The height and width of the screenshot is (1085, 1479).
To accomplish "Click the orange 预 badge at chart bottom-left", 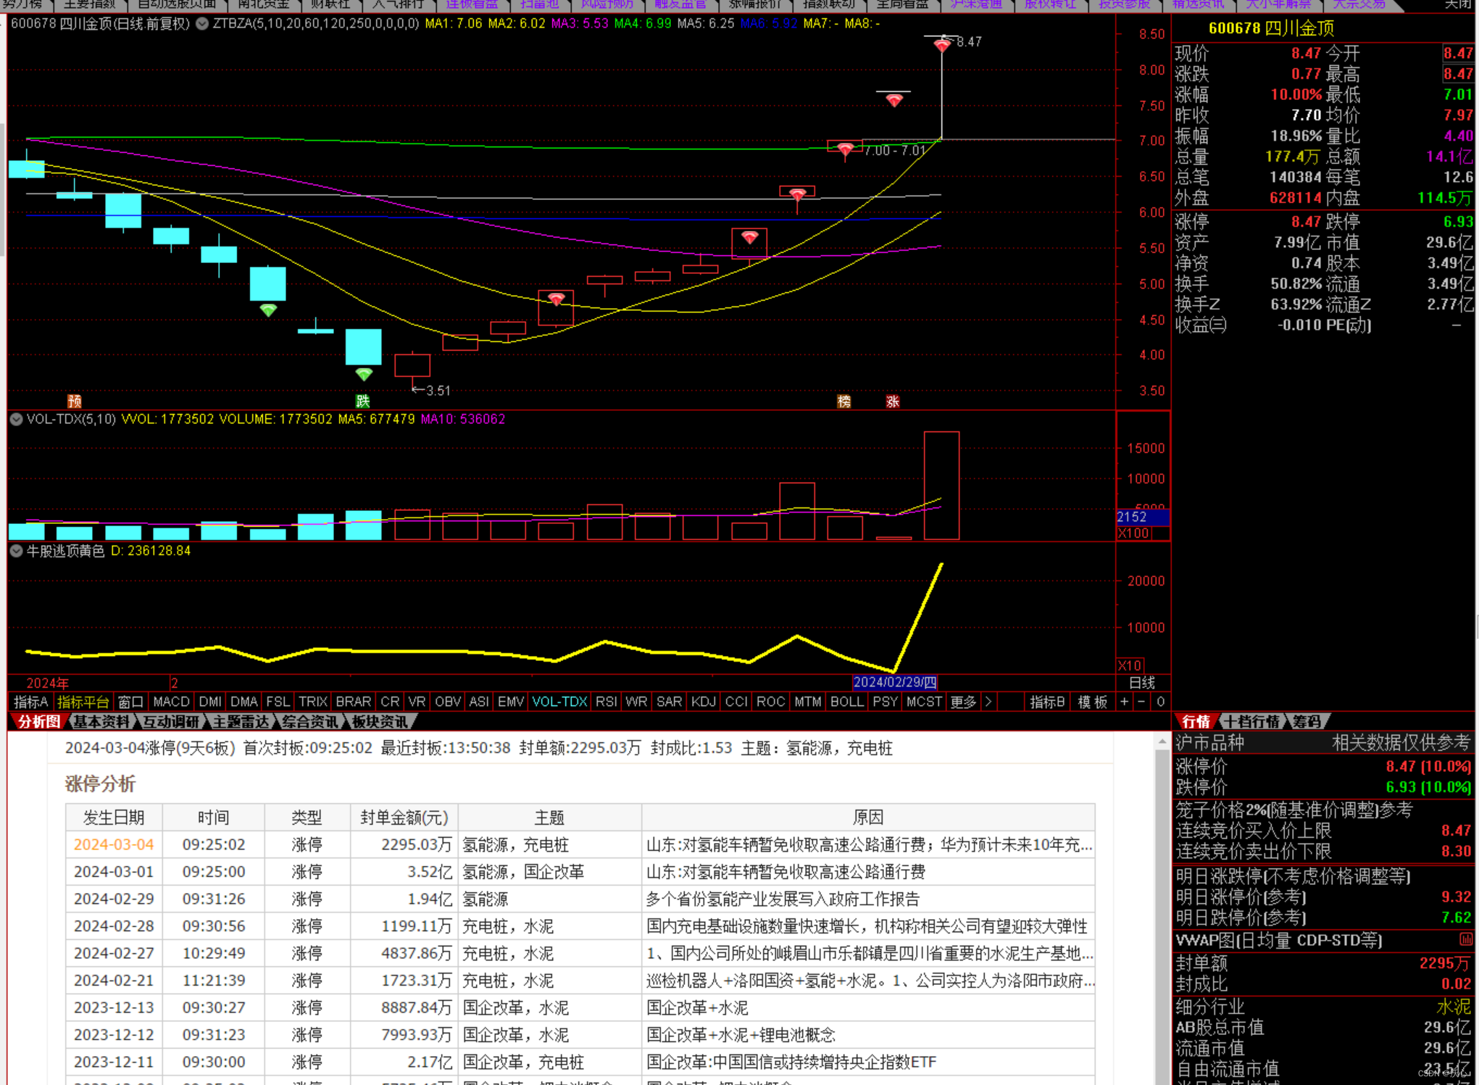I will tap(74, 402).
